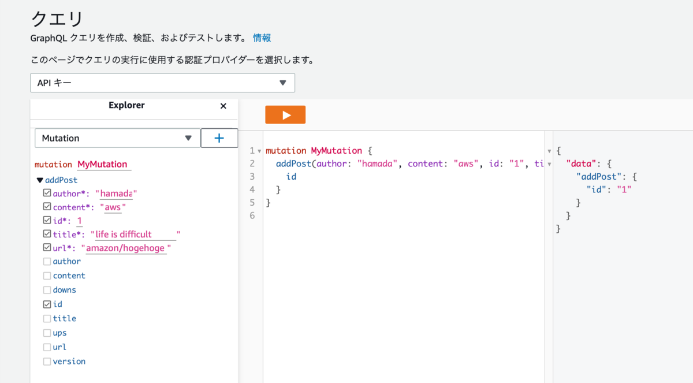Check the downs field checkbox

pyautogui.click(x=47, y=290)
